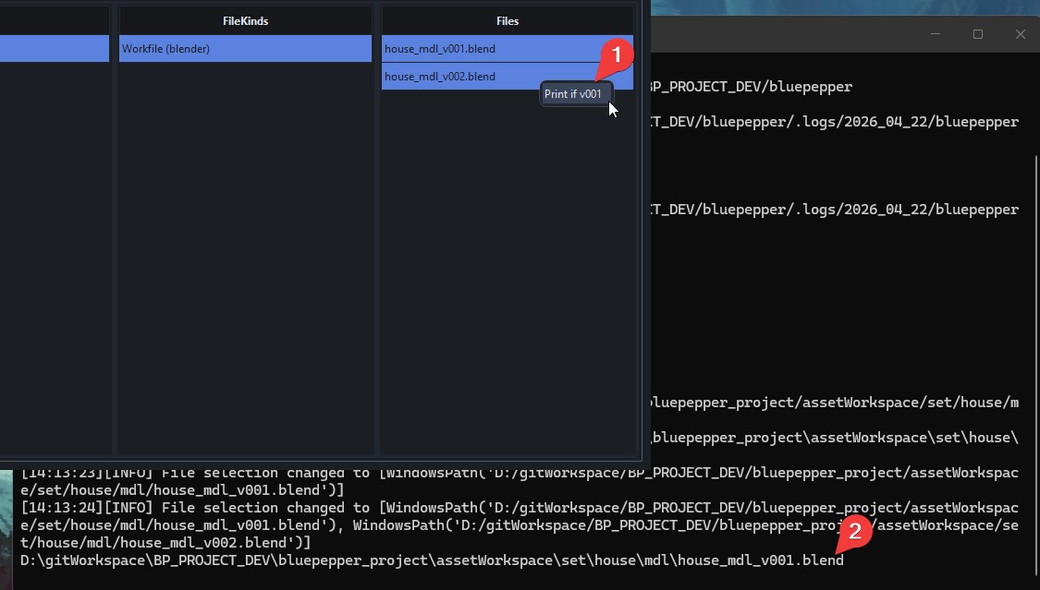This screenshot has height=590, width=1040.
Task: Minimize the terminal window
Action: pyautogui.click(x=936, y=34)
